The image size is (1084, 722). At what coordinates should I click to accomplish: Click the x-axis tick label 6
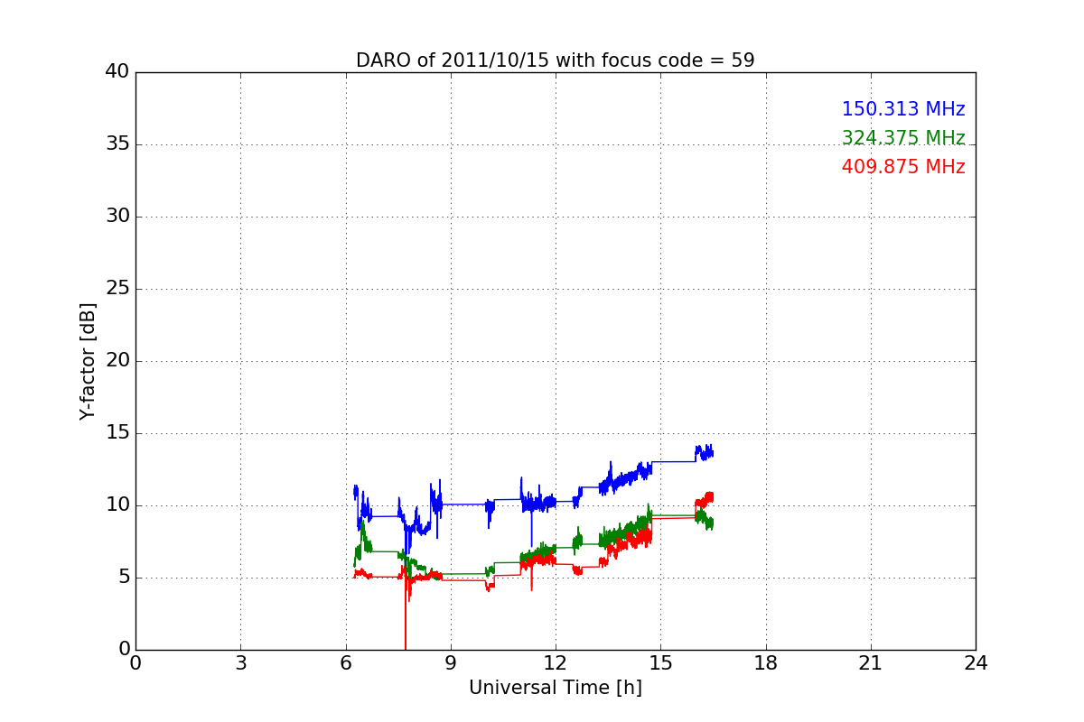(x=346, y=663)
